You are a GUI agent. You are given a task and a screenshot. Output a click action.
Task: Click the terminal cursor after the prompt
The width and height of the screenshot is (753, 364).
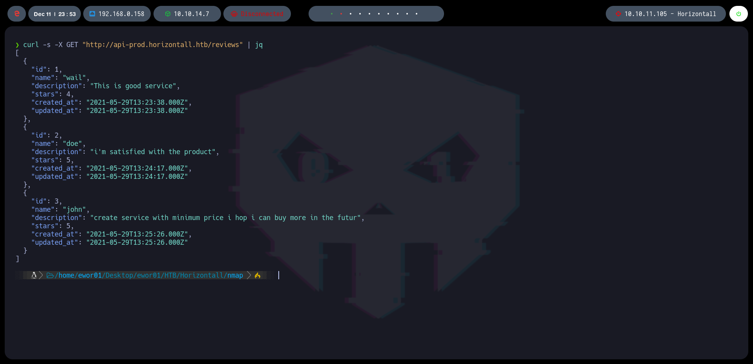(x=279, y=275)
